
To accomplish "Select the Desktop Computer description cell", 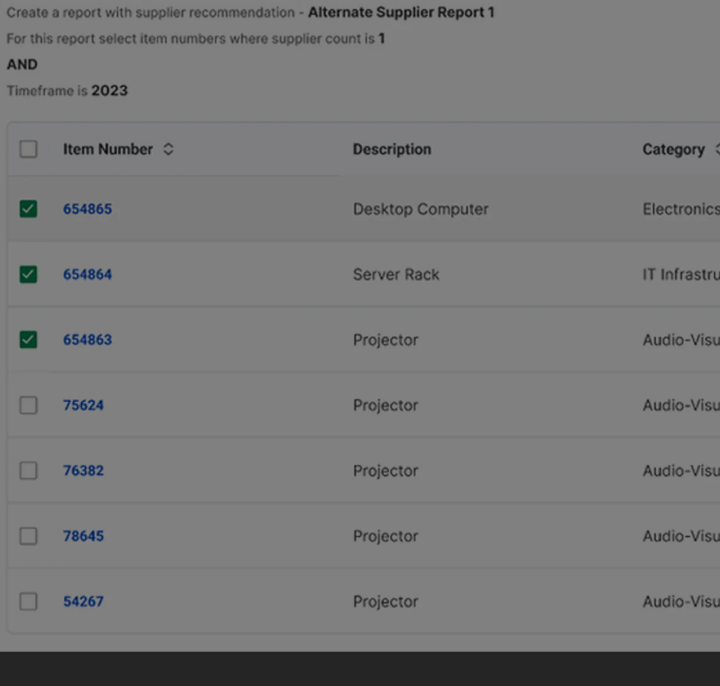I will tap(420, 209).
